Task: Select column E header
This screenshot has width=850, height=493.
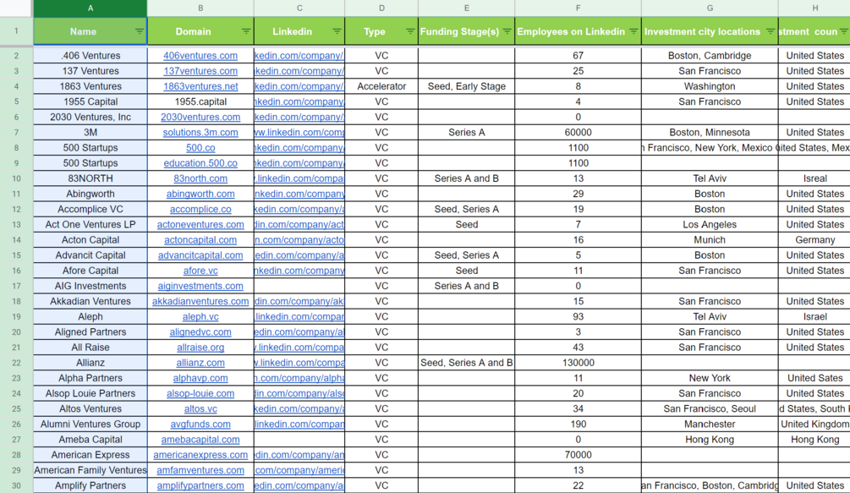Action: pos(467,8)
